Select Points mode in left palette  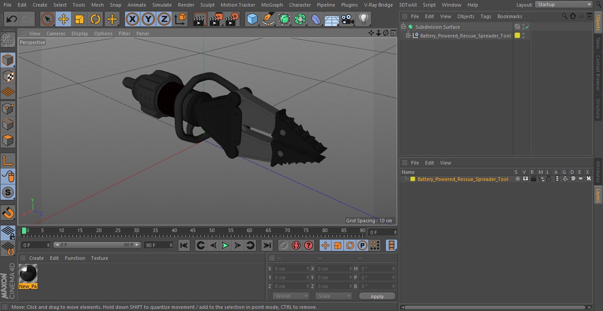coord(8,109)
